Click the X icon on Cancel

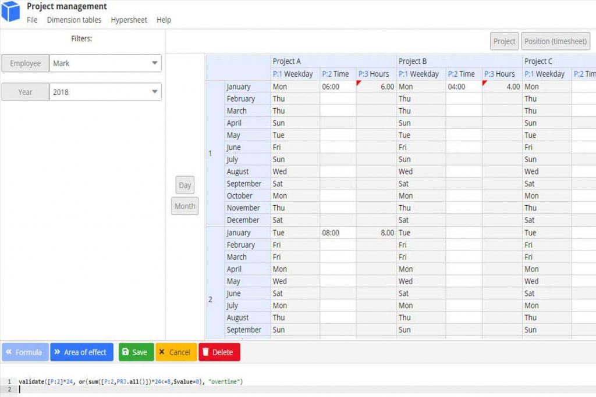pos(162,352)
